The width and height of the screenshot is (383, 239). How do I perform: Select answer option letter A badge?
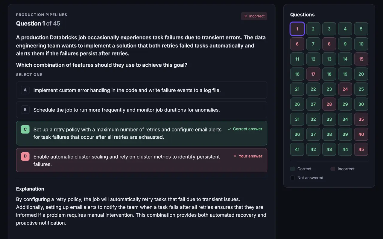25,90
